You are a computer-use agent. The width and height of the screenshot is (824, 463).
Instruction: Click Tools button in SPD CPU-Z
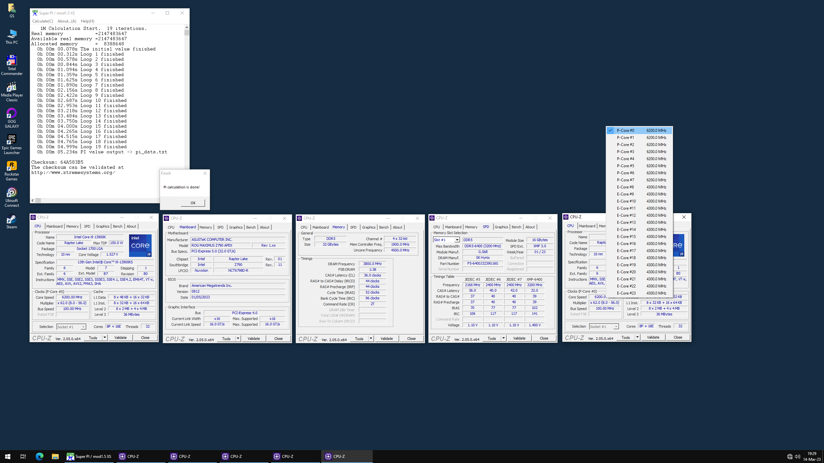click(492, 338)
